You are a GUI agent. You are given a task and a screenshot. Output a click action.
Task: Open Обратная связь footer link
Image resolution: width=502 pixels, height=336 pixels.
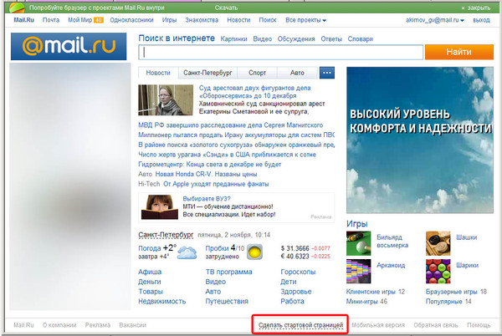tap(436, 325)
